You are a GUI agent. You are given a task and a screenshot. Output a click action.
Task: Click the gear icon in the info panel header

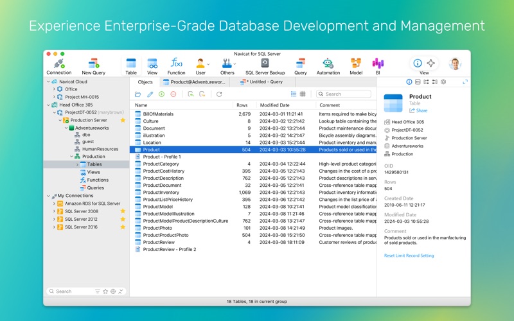pos(443,82)
